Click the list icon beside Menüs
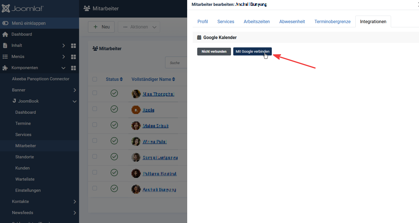Viewport: 419px width, 223px height. 5,57
